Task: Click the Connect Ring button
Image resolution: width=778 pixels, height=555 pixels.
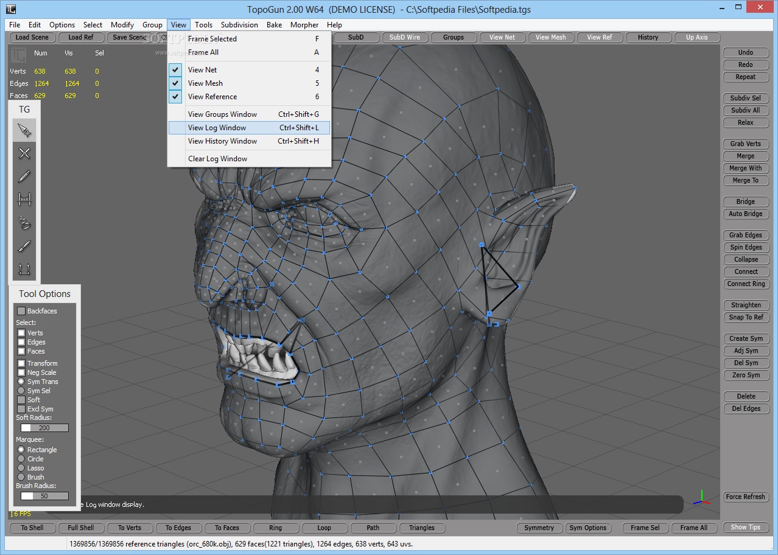Action: (745, 284)
